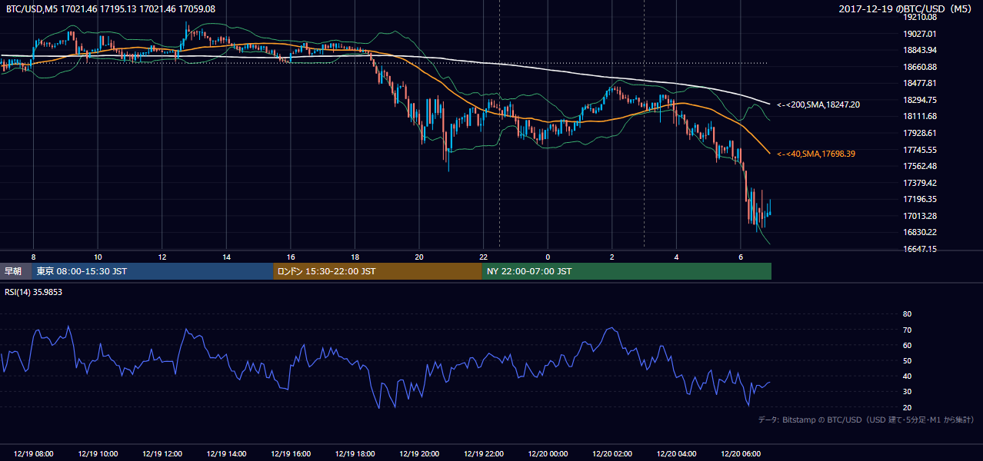This screenshot has width=983, height=461.
Task: Click hour label 8 under price chart
Action: coord(33,257)
